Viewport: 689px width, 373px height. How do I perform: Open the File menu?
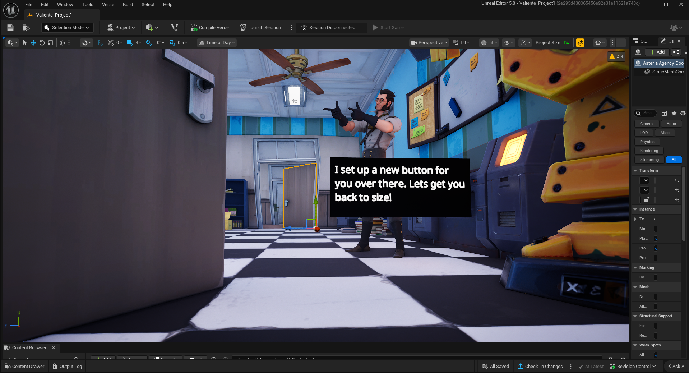[x=29, y=5]
